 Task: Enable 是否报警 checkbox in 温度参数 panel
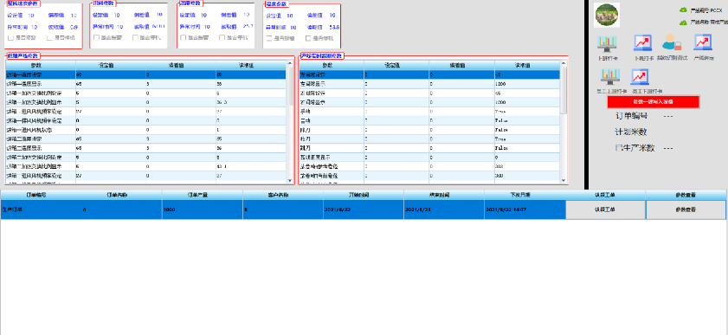tap(269, 38)
